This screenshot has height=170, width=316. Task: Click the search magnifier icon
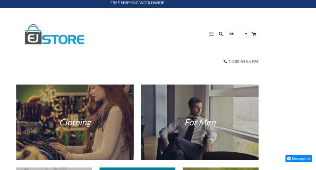[221, 34]
